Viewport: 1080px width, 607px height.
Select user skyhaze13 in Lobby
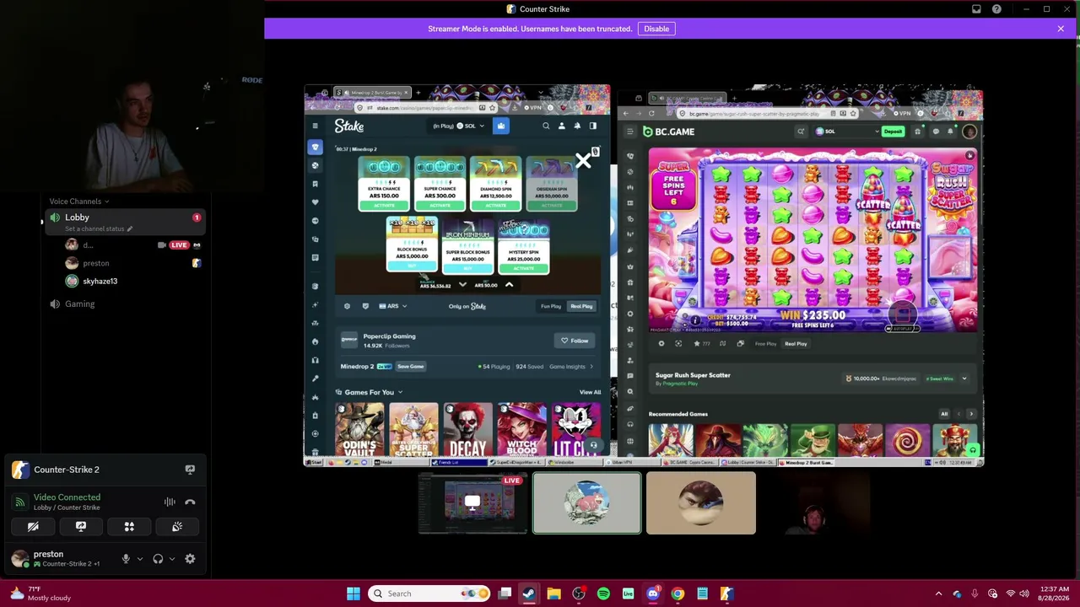(x=100, y=282)
